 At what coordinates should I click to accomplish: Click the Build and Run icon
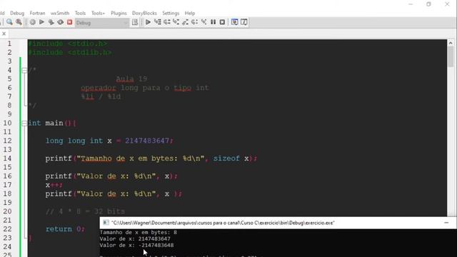point(51,22)
